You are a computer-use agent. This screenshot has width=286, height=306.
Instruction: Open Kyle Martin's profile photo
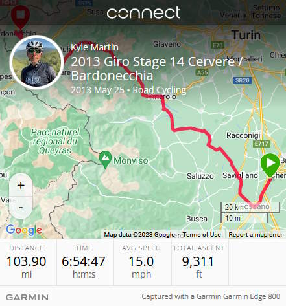(36, 62)
